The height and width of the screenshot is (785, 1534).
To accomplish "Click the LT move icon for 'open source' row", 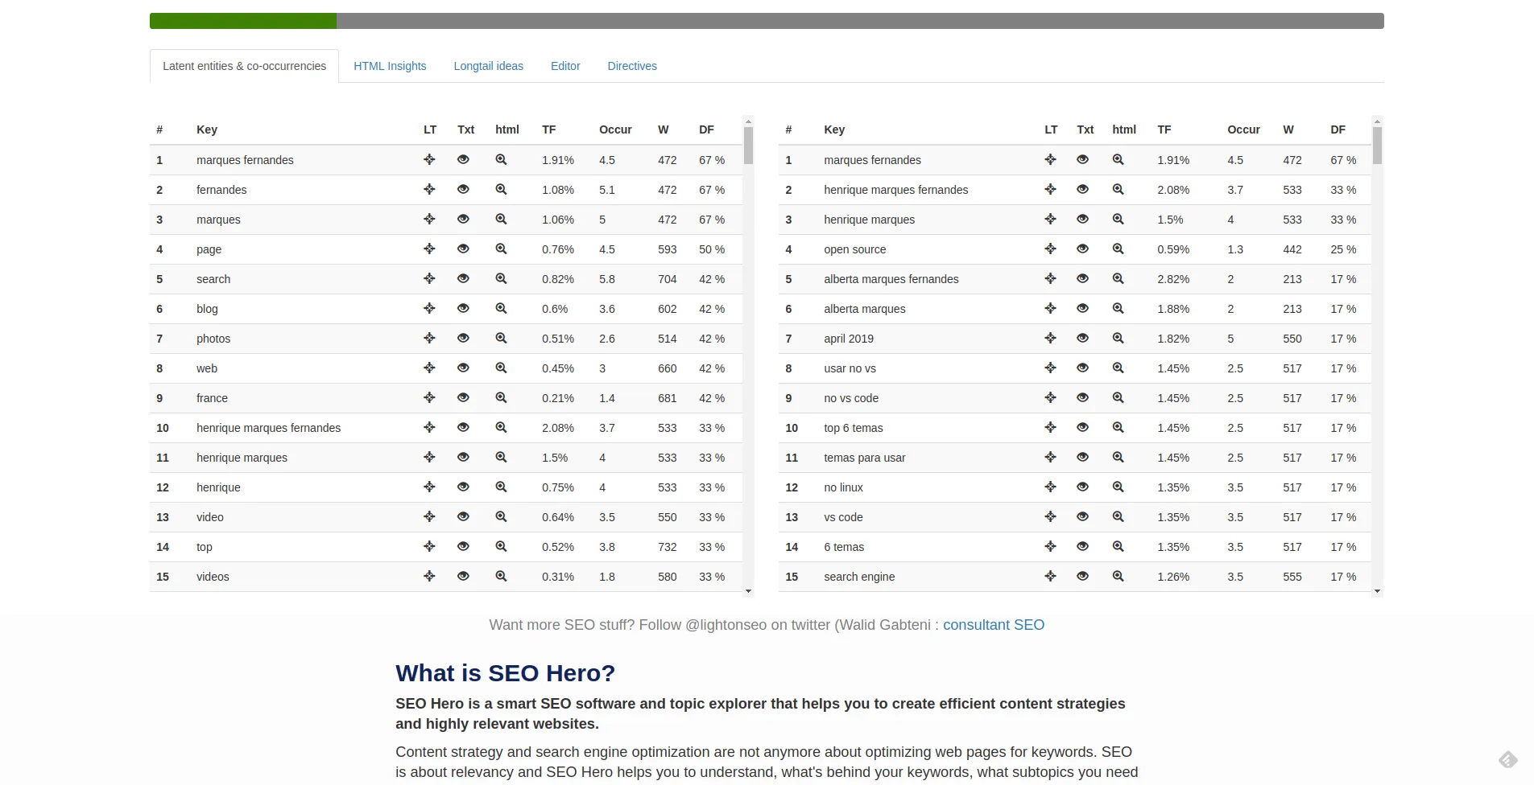I will [1050, 249].
